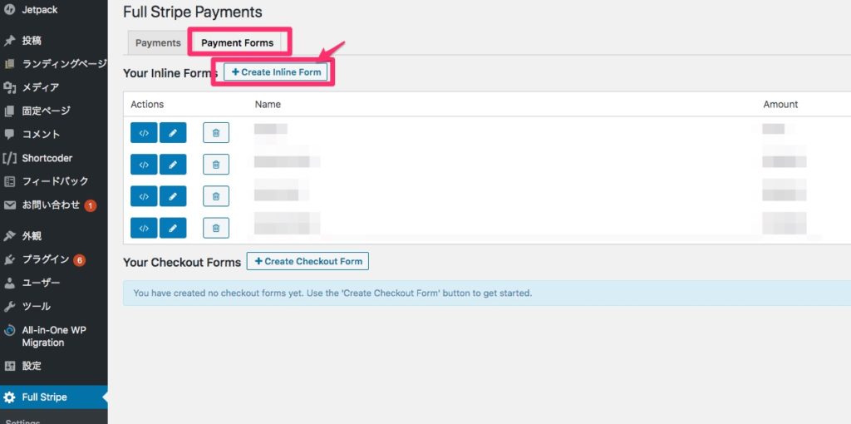Click the Shortcoder bracket icon

click(9, 158)
